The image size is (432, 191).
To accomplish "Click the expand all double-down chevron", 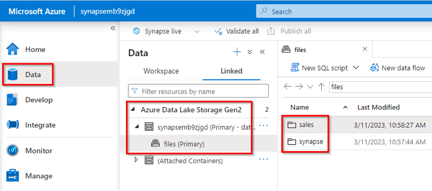I will coord(250,52).
